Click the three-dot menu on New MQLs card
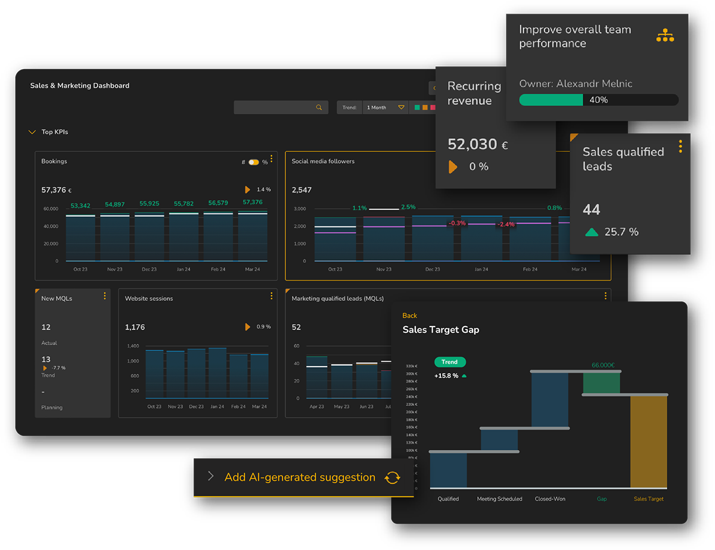715x550 pixels. [x=105, y=296]
